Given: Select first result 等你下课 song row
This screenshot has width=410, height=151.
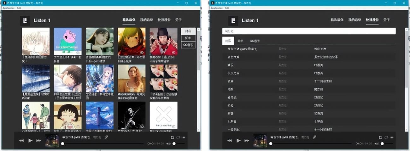Looking at the screenshot, I should (309, 49).
